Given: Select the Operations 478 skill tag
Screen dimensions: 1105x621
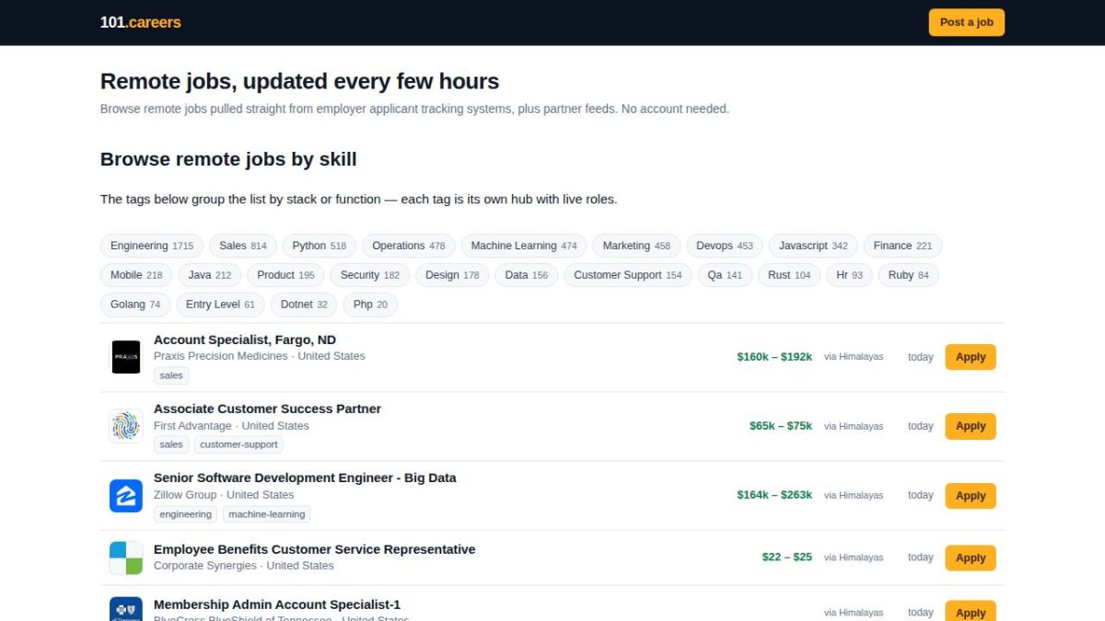Looking at the screenshot, I should (x=409, y=246).
